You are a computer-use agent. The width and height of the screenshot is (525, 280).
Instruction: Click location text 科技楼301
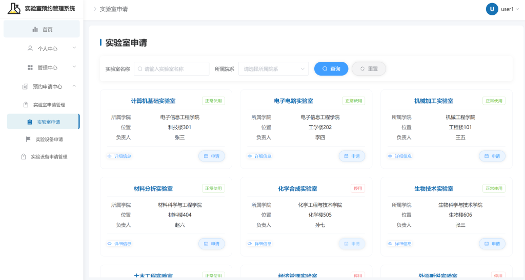coord(179,127)
